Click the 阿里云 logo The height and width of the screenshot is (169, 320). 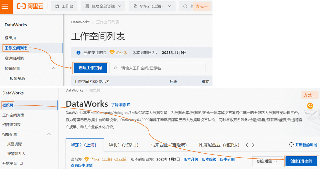pyautogui.click(x=30, y=6)
